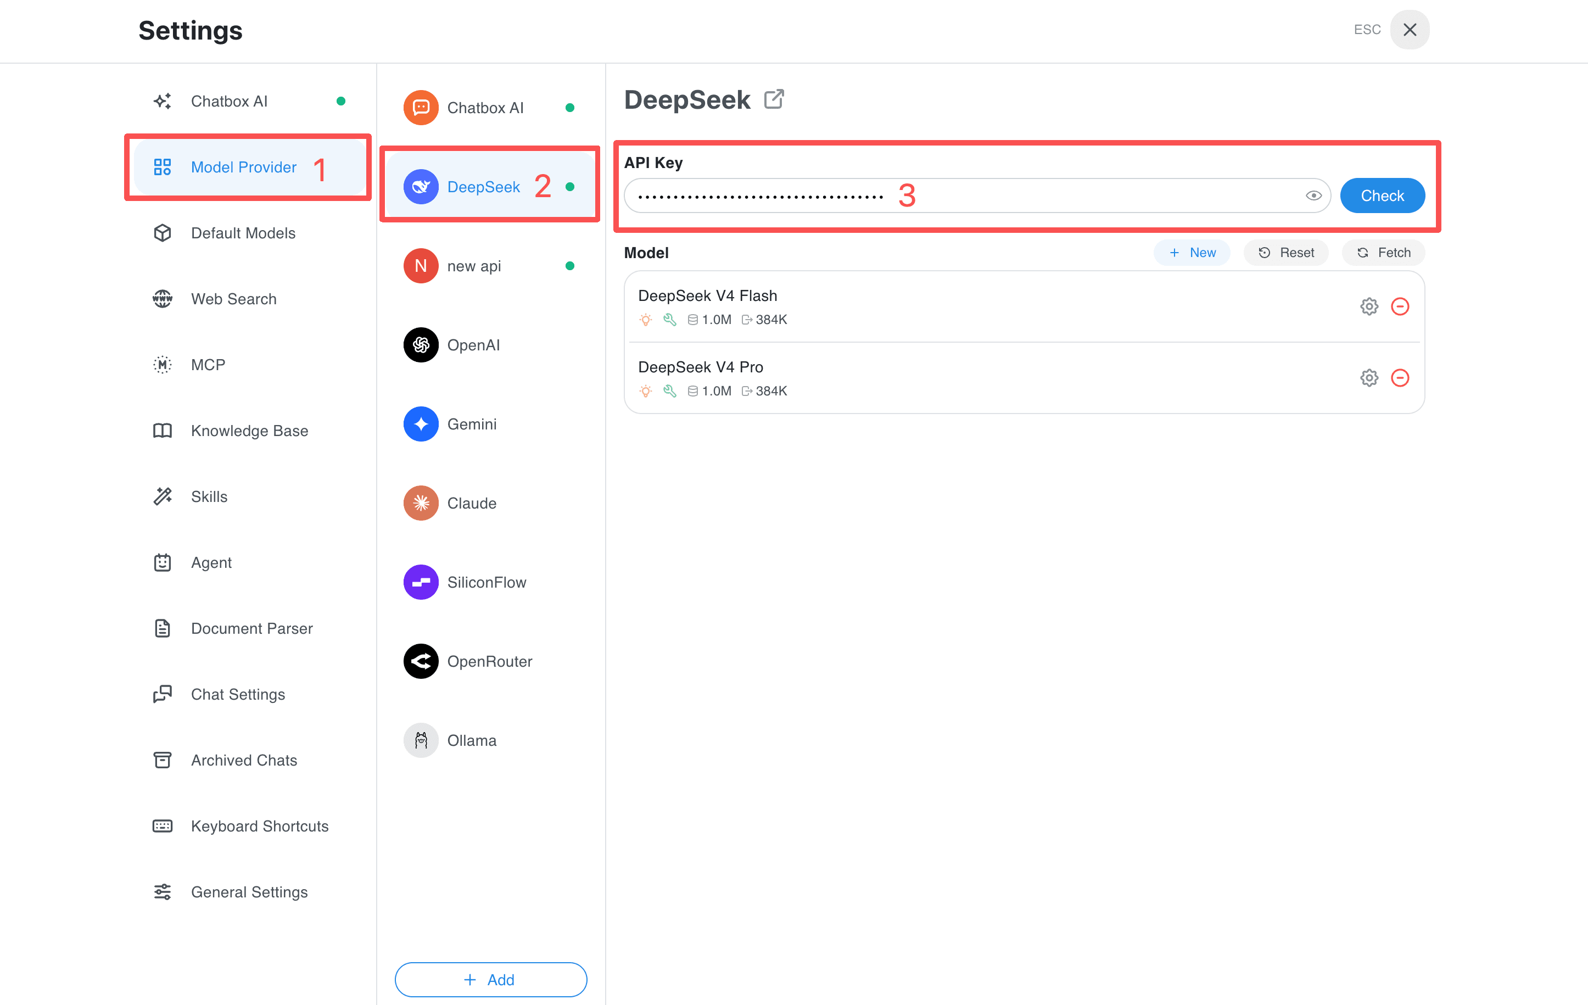The height and width of the screenshot is (1005, 1588).
Task: Add a new model provider
Action: pyautogui.click(x=491, y=979)
